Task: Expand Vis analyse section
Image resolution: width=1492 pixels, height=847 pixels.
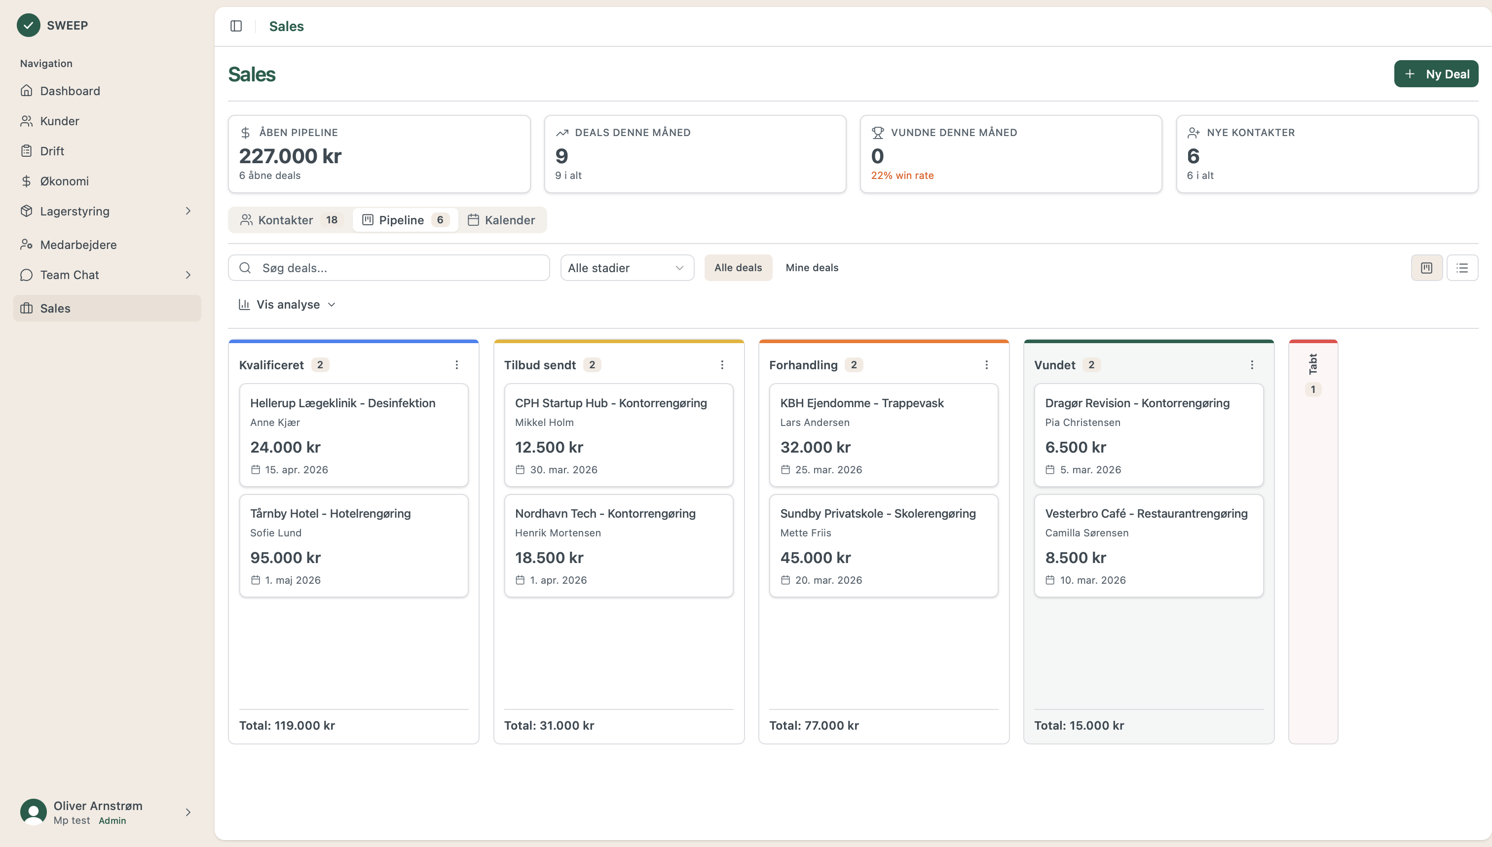Action: [288, 304]
